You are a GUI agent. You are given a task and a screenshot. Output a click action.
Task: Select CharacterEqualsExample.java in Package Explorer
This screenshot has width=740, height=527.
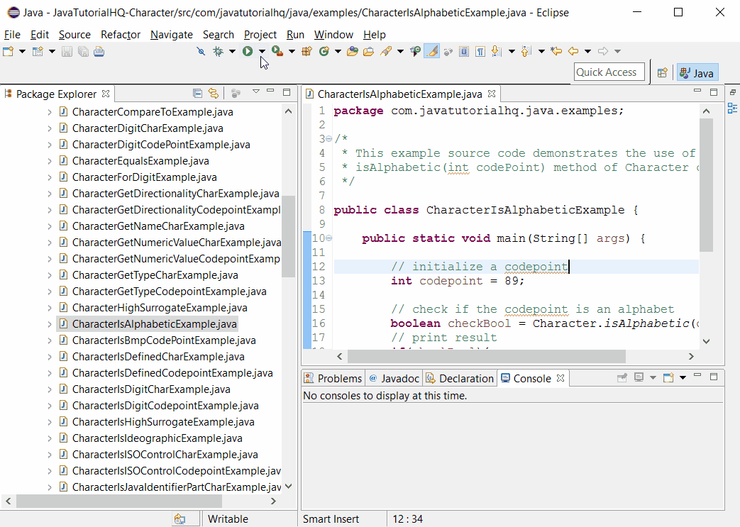coord(140,161)
